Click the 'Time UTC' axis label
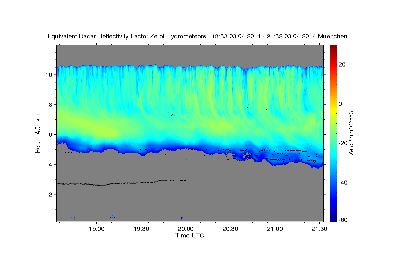The image size is (400, 266). pos(190,235)
